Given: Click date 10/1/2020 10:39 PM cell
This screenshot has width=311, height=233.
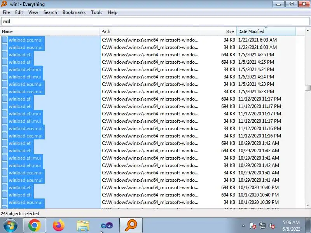Looking at the screenshot, I should coord(259,202).
